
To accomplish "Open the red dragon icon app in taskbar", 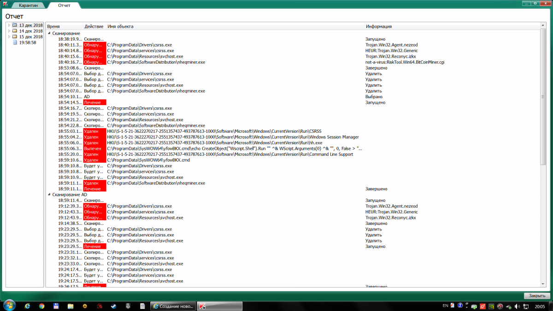I will click(x=99, y=305).
